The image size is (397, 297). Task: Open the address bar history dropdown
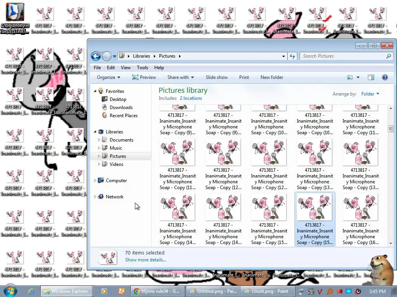(283, 56)
